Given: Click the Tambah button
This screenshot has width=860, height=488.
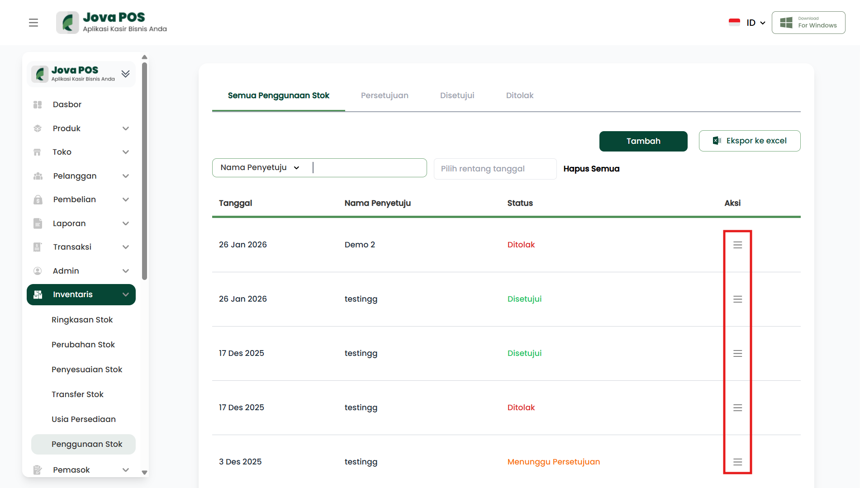Looking at the screenshot, I should tap(643, 141).
